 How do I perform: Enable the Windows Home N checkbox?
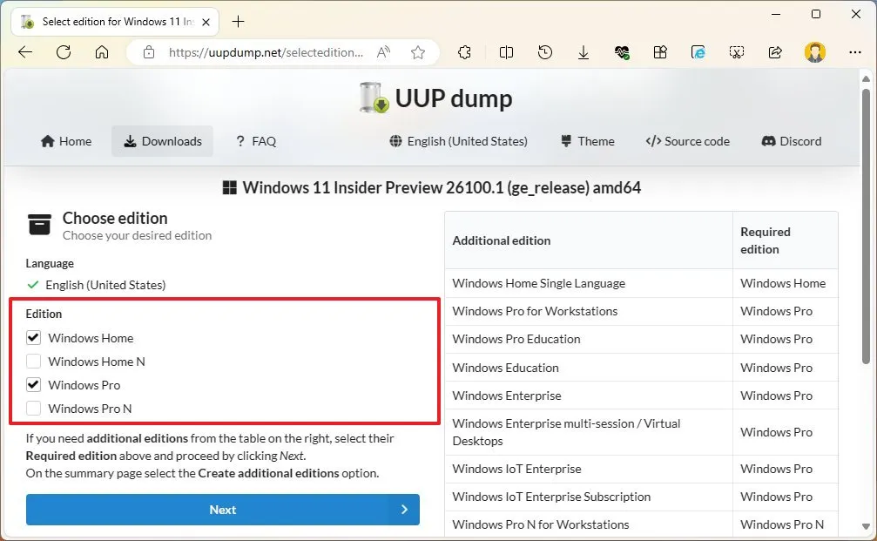[33, 362]
